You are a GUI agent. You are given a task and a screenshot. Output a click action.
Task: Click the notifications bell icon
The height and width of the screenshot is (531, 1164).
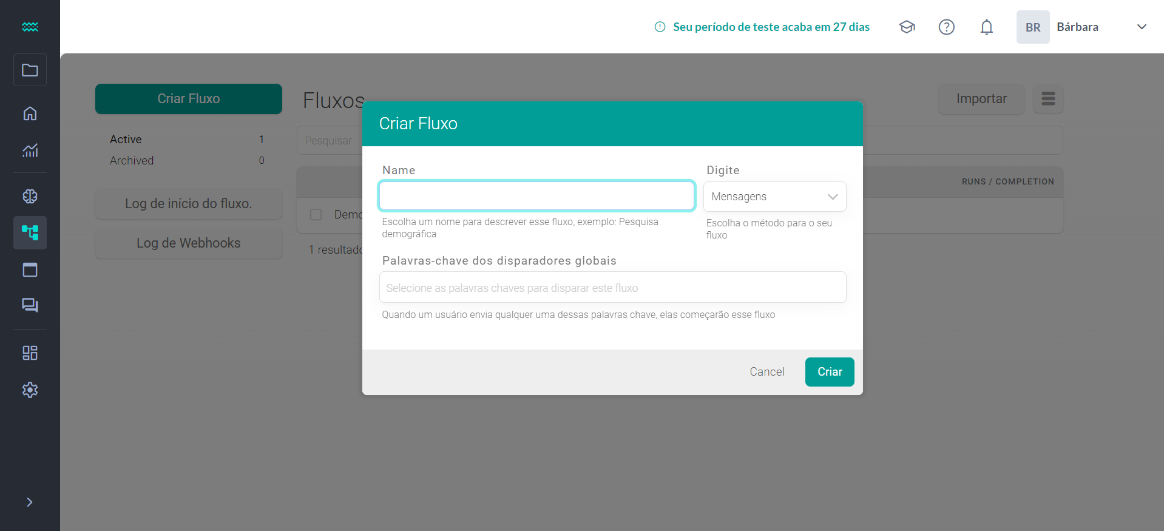point(986,27)
